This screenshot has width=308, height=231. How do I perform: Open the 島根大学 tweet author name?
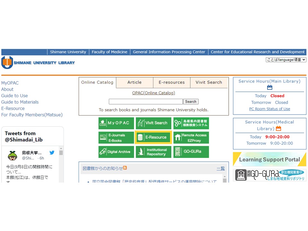point(32,153)
